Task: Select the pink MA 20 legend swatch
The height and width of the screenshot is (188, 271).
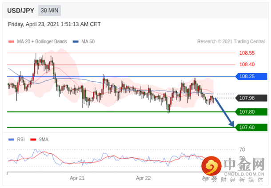Action: 11,41
